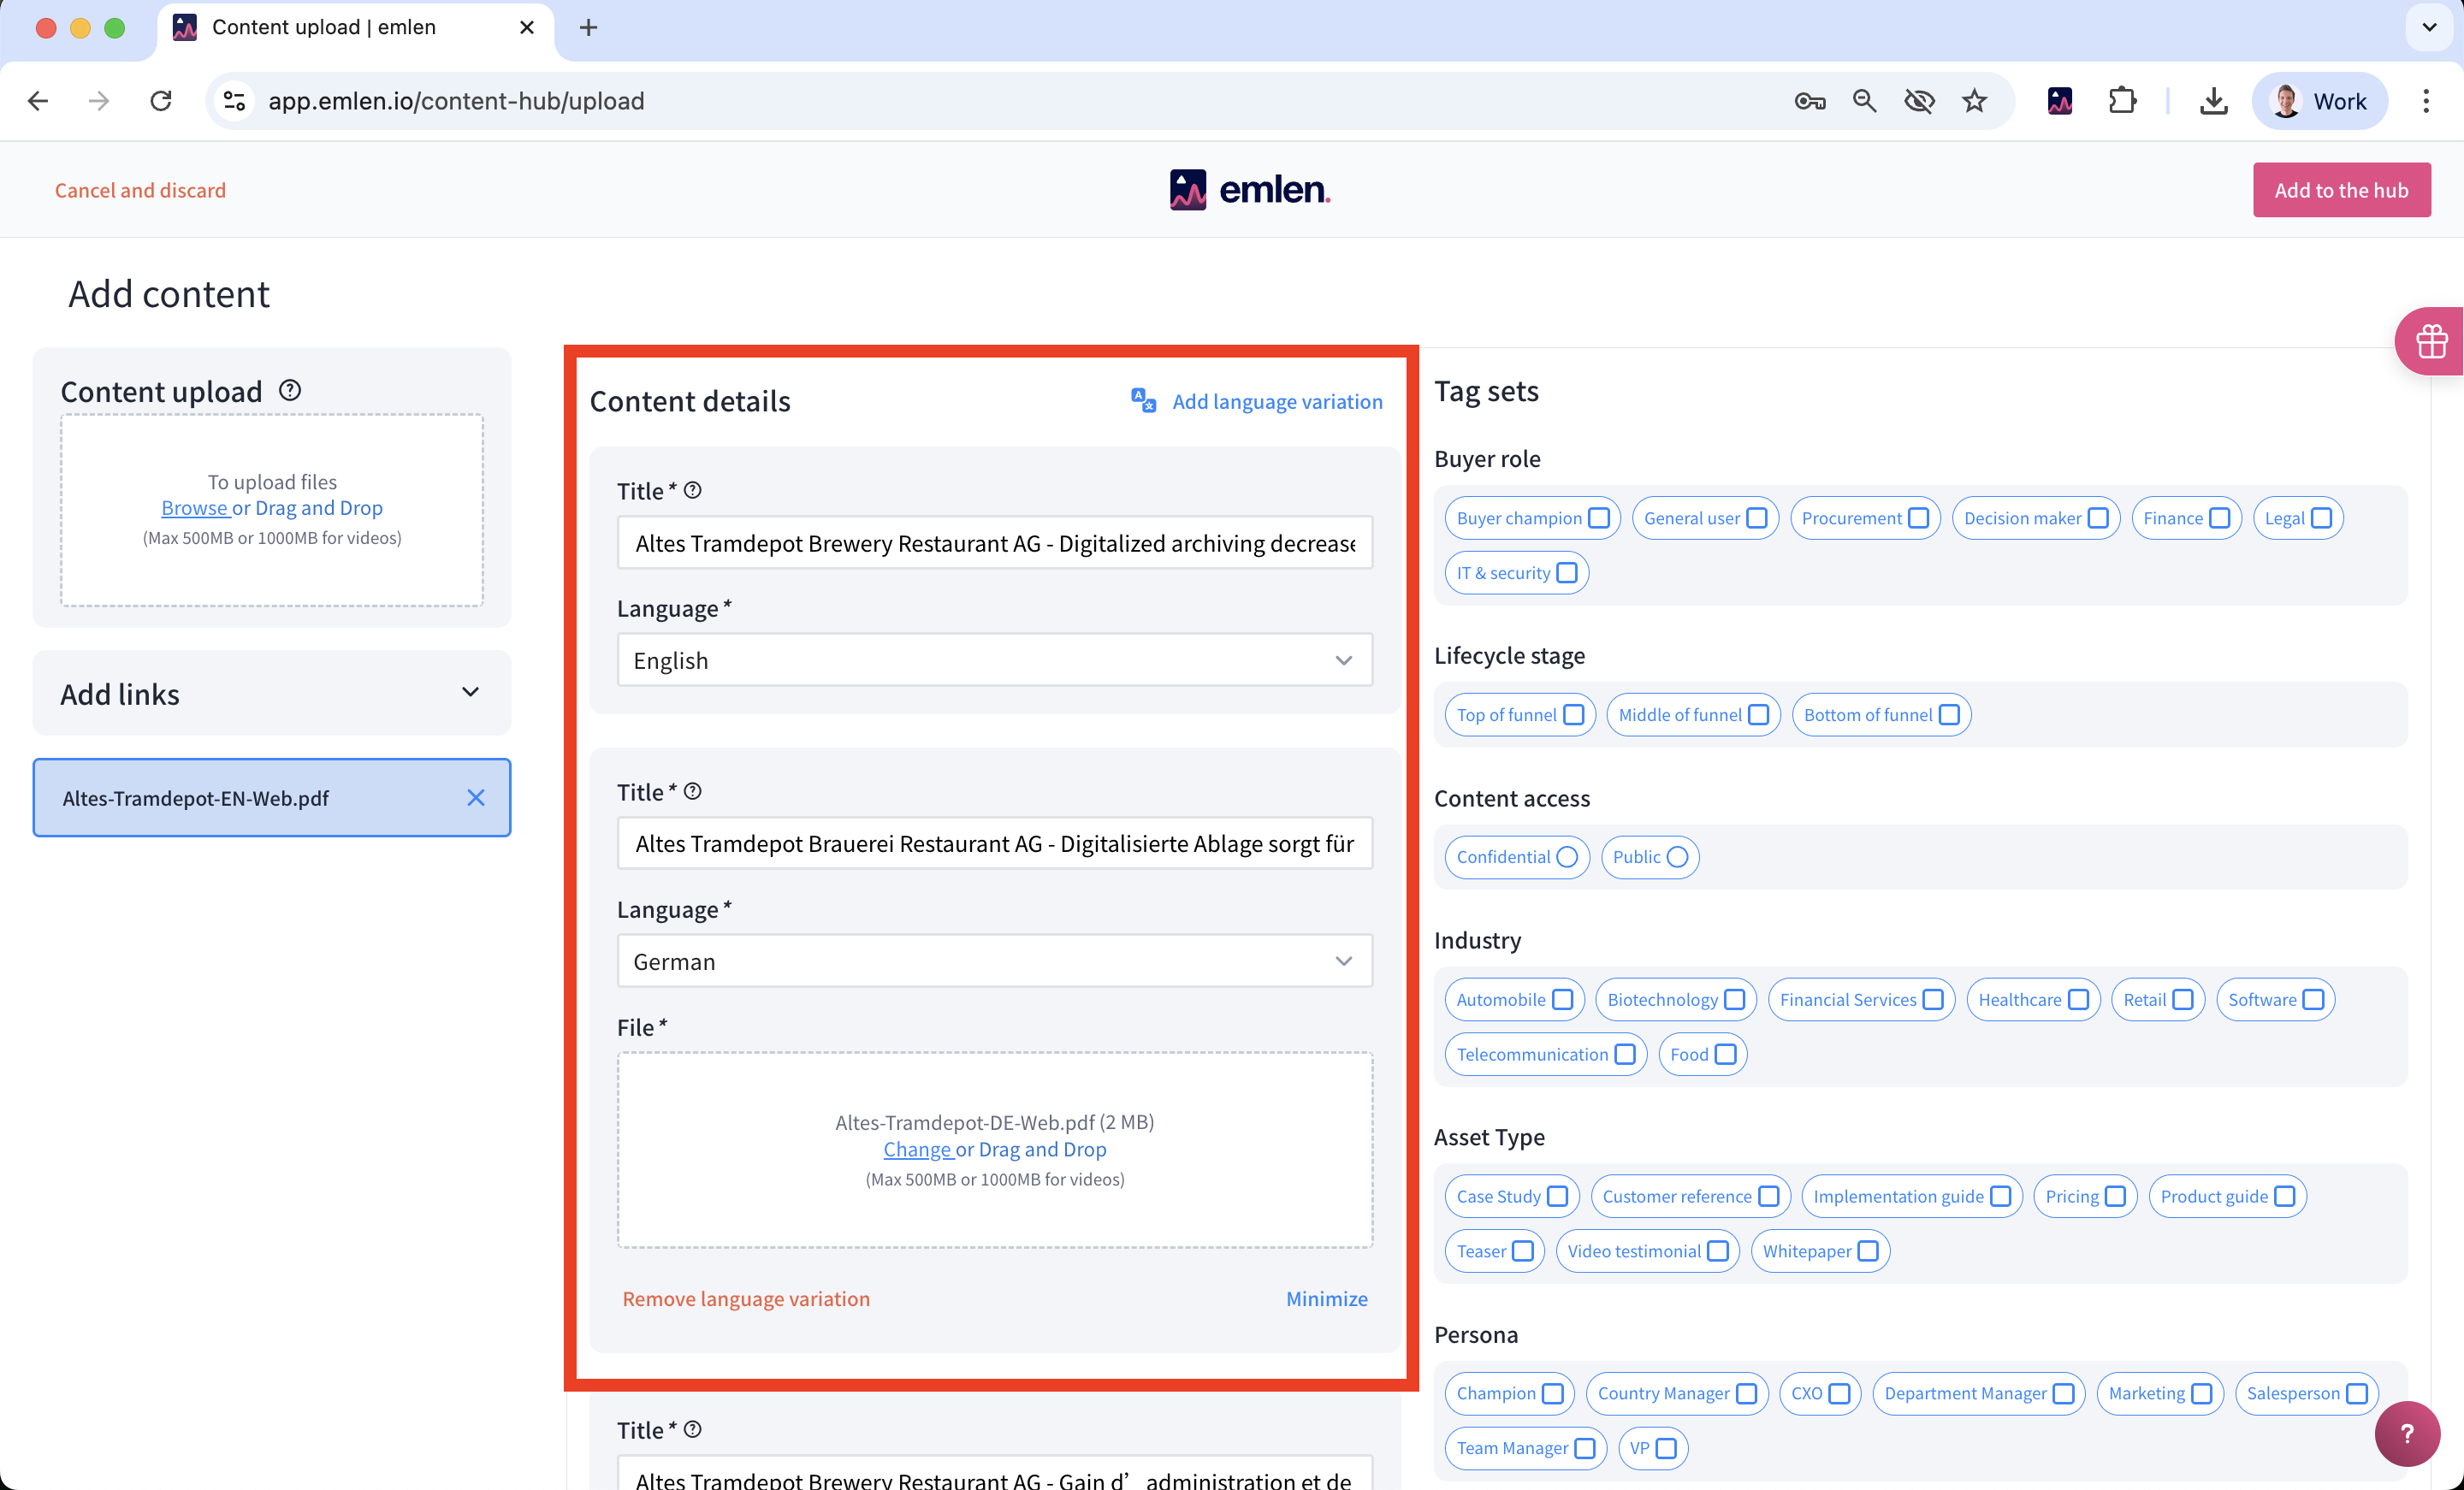Open browser downloads icon

click(2213, 101)
